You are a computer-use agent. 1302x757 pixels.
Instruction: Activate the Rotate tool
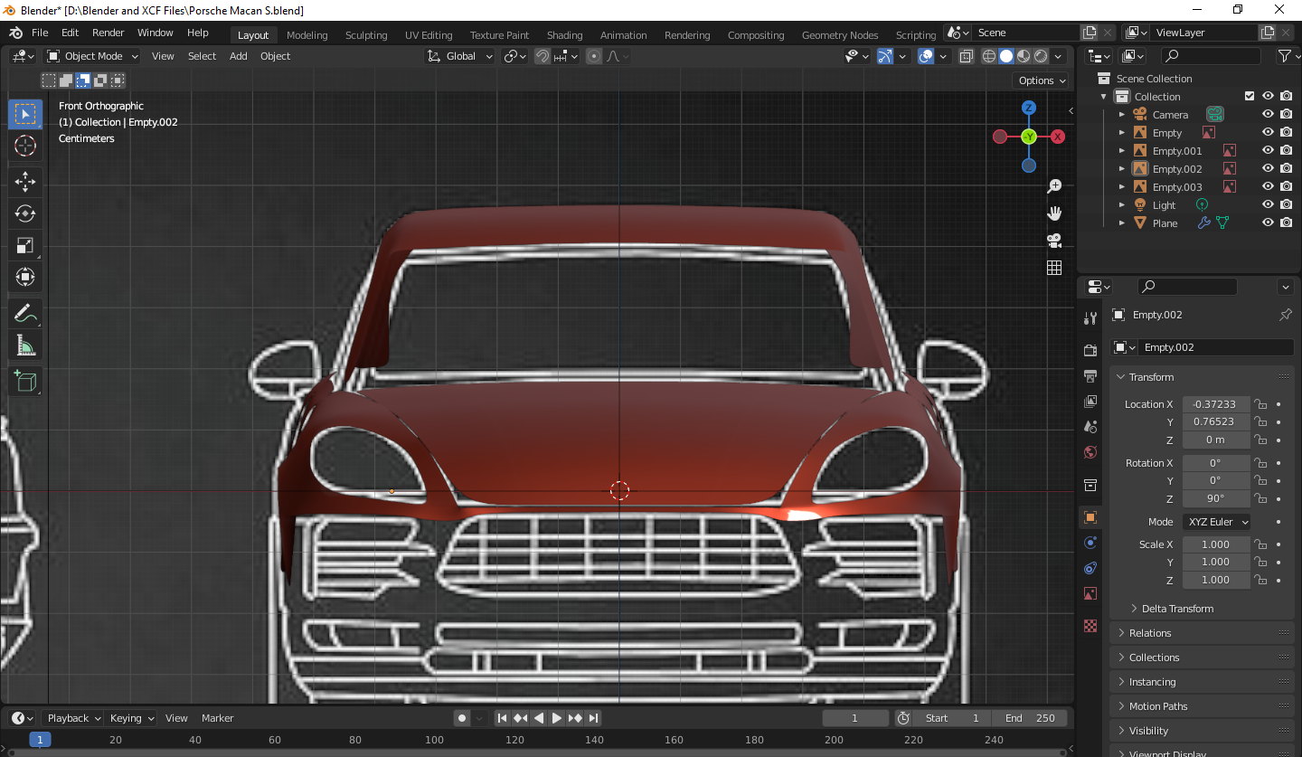25,213
